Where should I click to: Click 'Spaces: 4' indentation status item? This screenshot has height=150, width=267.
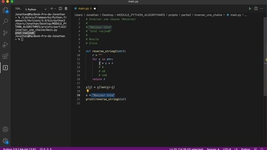(x=213, y=149)
